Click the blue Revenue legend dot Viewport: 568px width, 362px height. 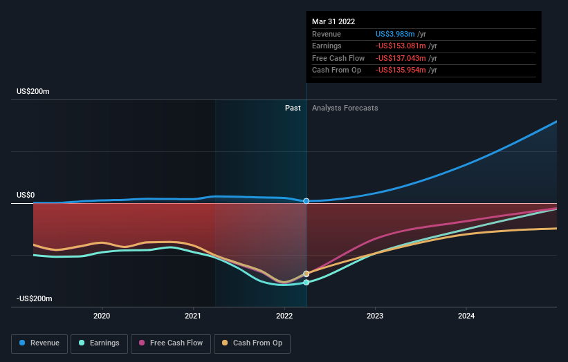pyautogui.click(x=22, y=343)
